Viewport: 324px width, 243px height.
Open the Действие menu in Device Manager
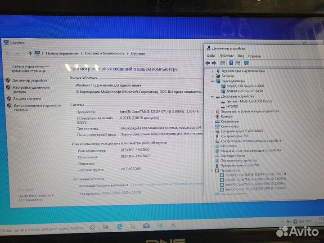coord(226,56)
